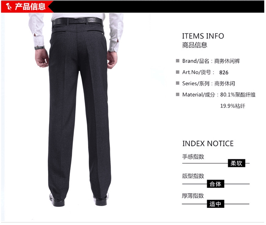The image size is (266, 225).
Task: Click the high-heel shoe icon in red banner
Action: [8, 7]
